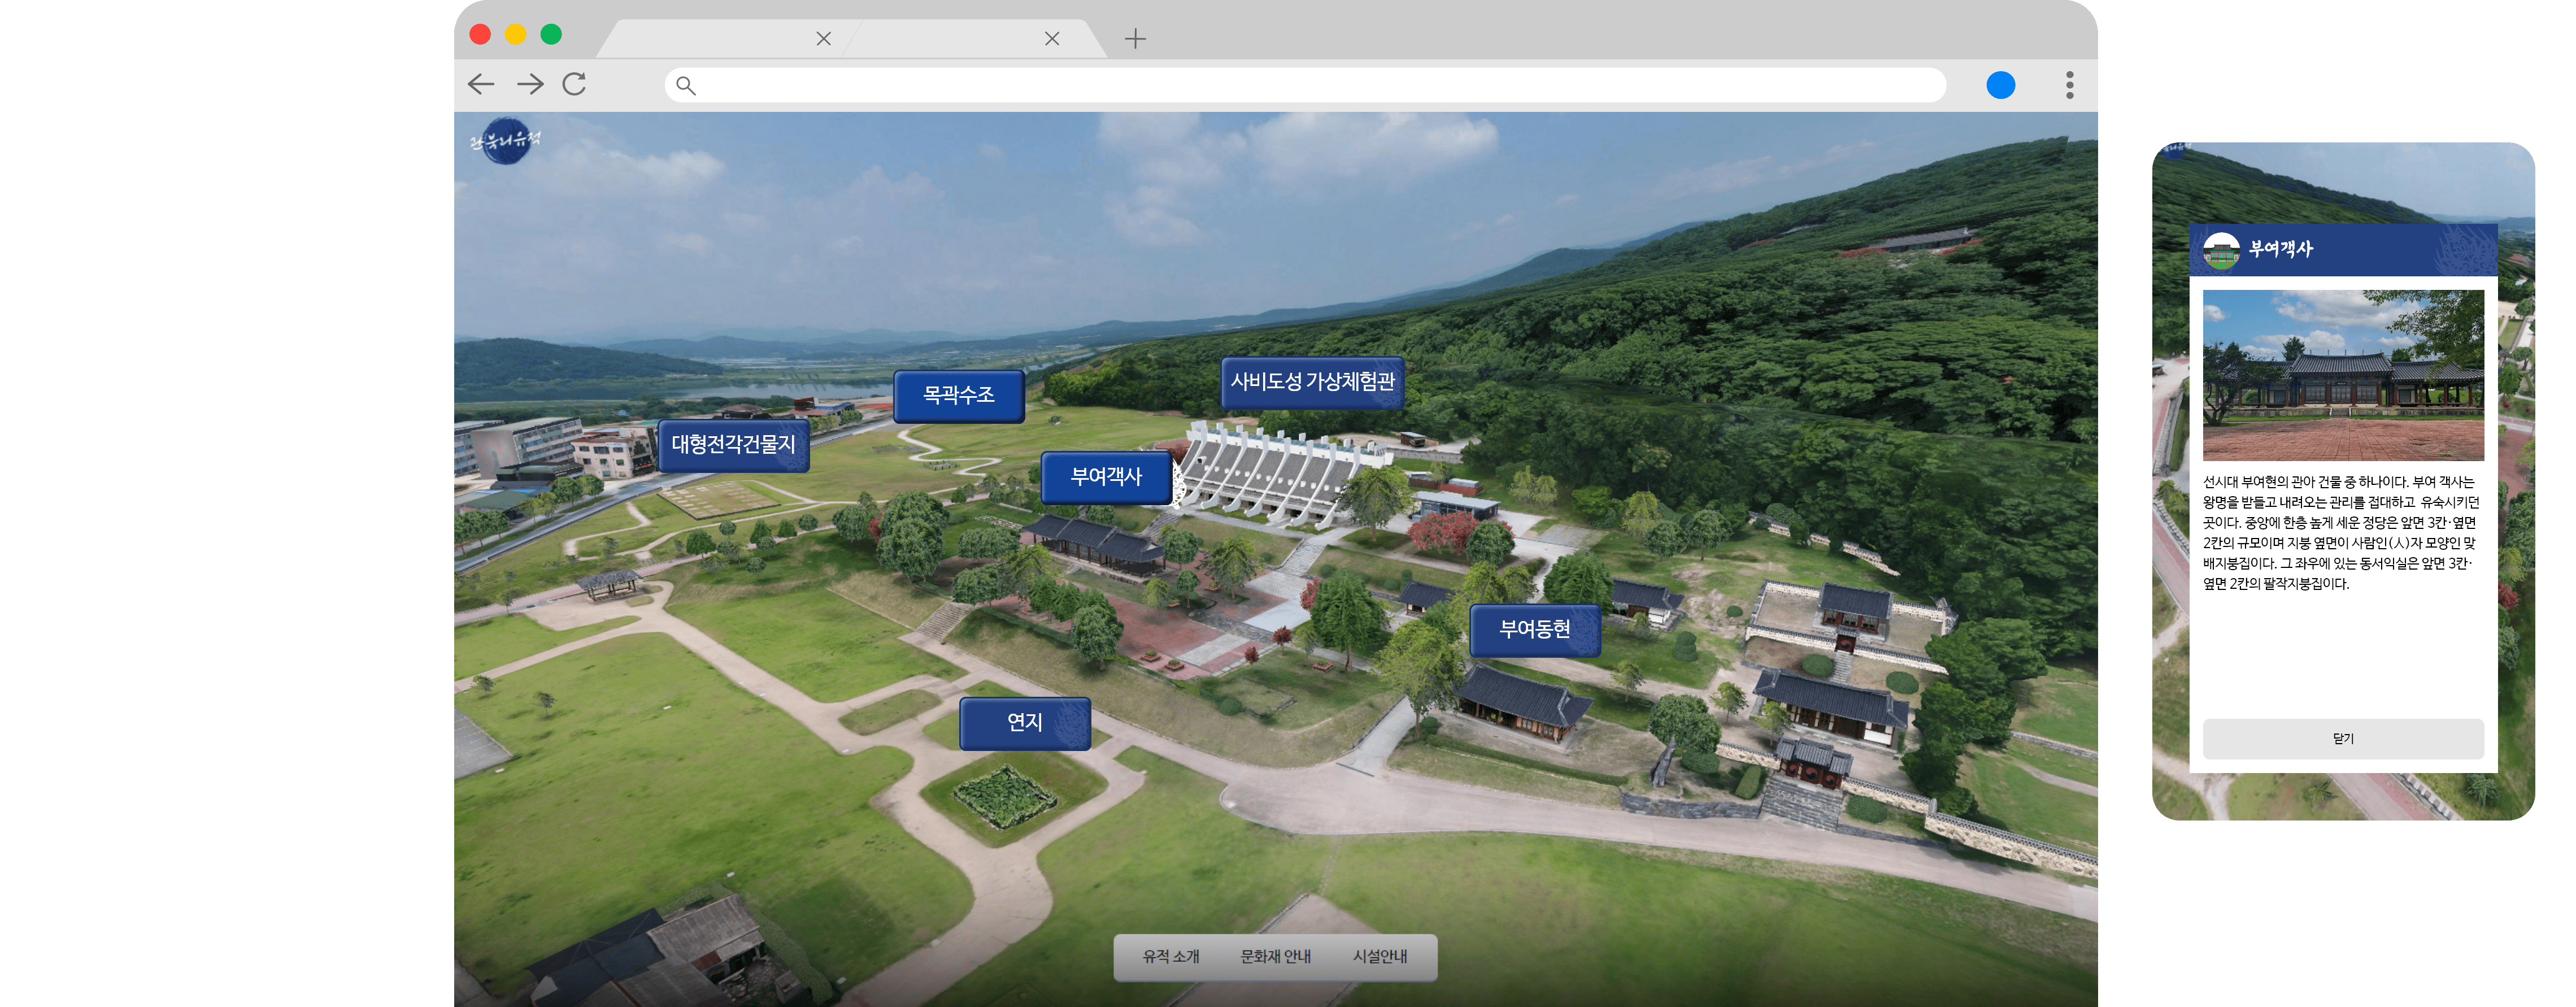Click the site logo on the map
Screen dimensions: 2576x1007
tap(506, 141)
